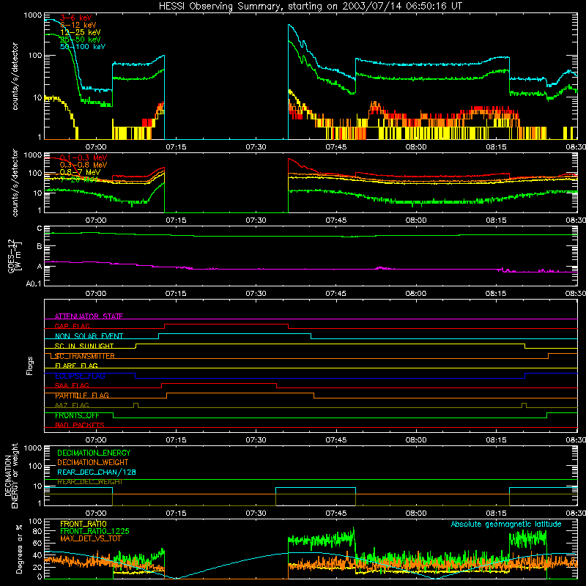The image size is (586, 586).
Task: Select the green FRONTS_OFF label
Action: (77, 415)
